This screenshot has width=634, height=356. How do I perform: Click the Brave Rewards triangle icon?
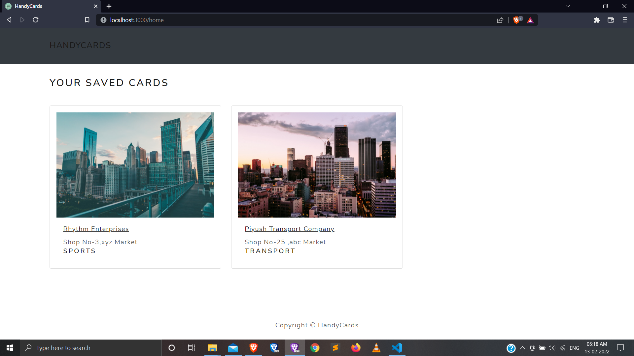click(x=530, y=20)
